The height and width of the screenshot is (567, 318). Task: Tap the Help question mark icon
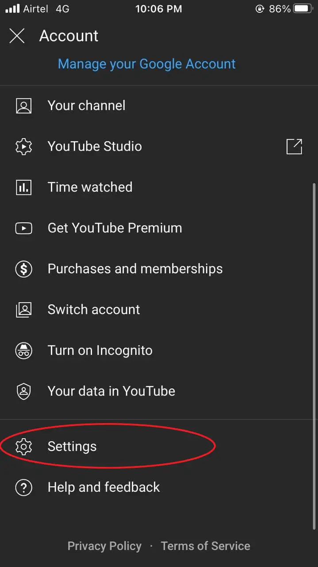[23, 487]
